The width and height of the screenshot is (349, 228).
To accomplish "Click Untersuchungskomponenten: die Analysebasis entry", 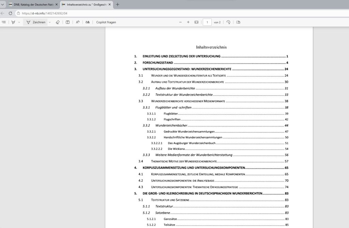I will [213, 181].
